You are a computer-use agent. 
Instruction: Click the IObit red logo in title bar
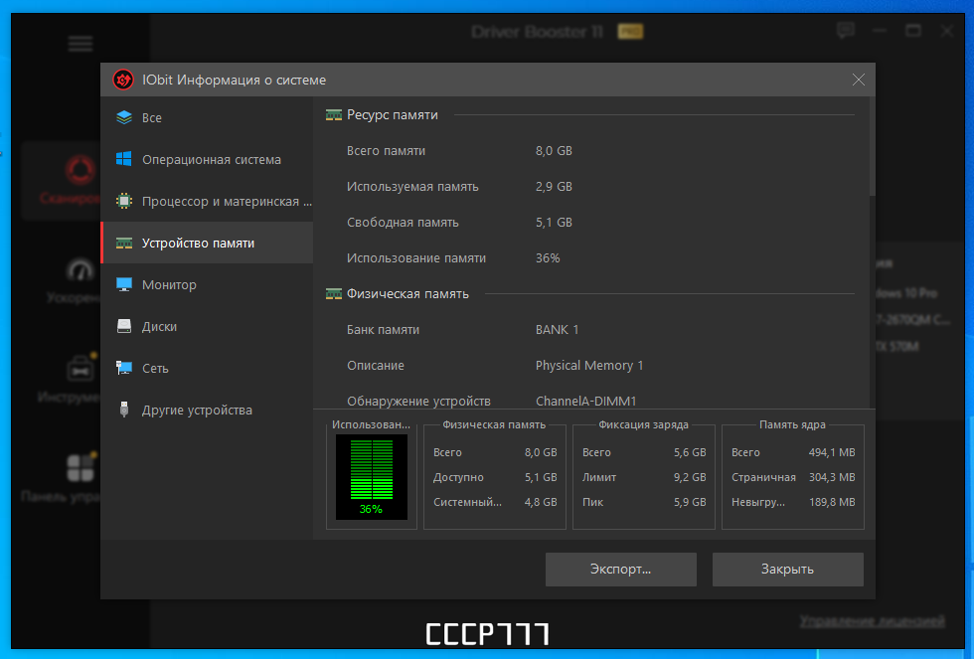click(123, 80)
